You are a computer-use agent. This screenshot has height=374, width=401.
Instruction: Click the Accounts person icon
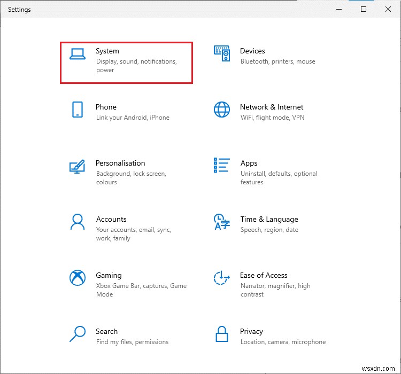(78, 222)
